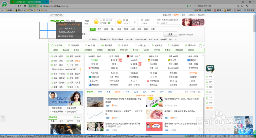Switch to the 网上购物 category tab
The height and width of the screenshot is (138, 256).
pos(174,45)
